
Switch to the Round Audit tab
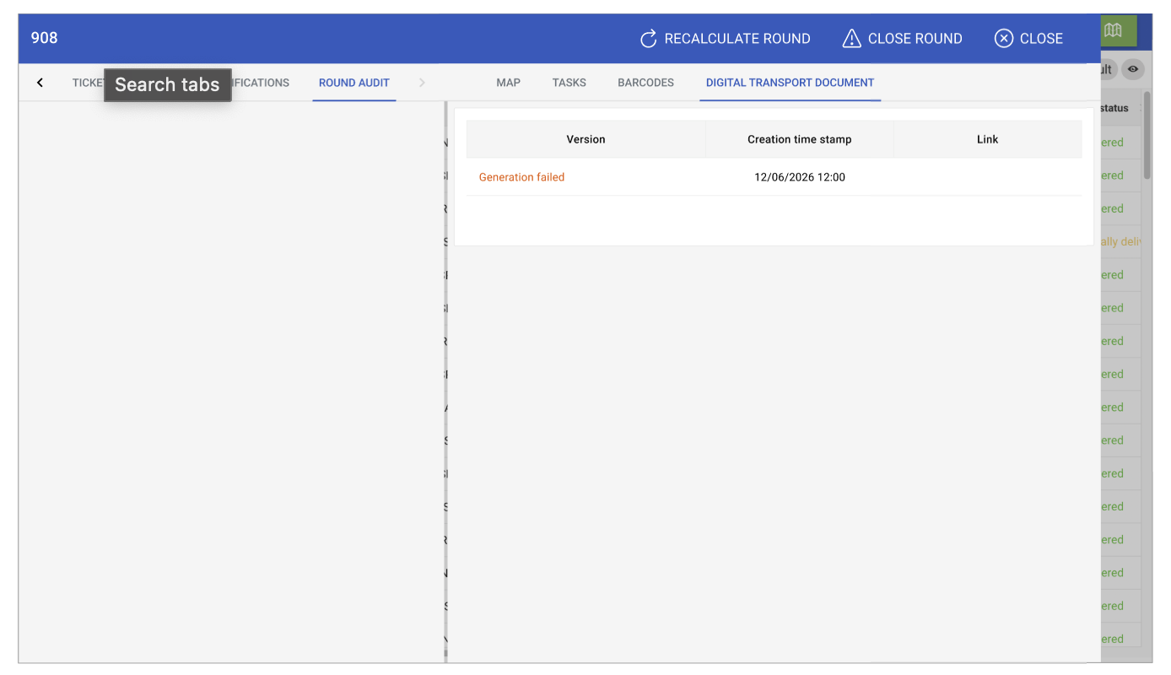point(354,83)
